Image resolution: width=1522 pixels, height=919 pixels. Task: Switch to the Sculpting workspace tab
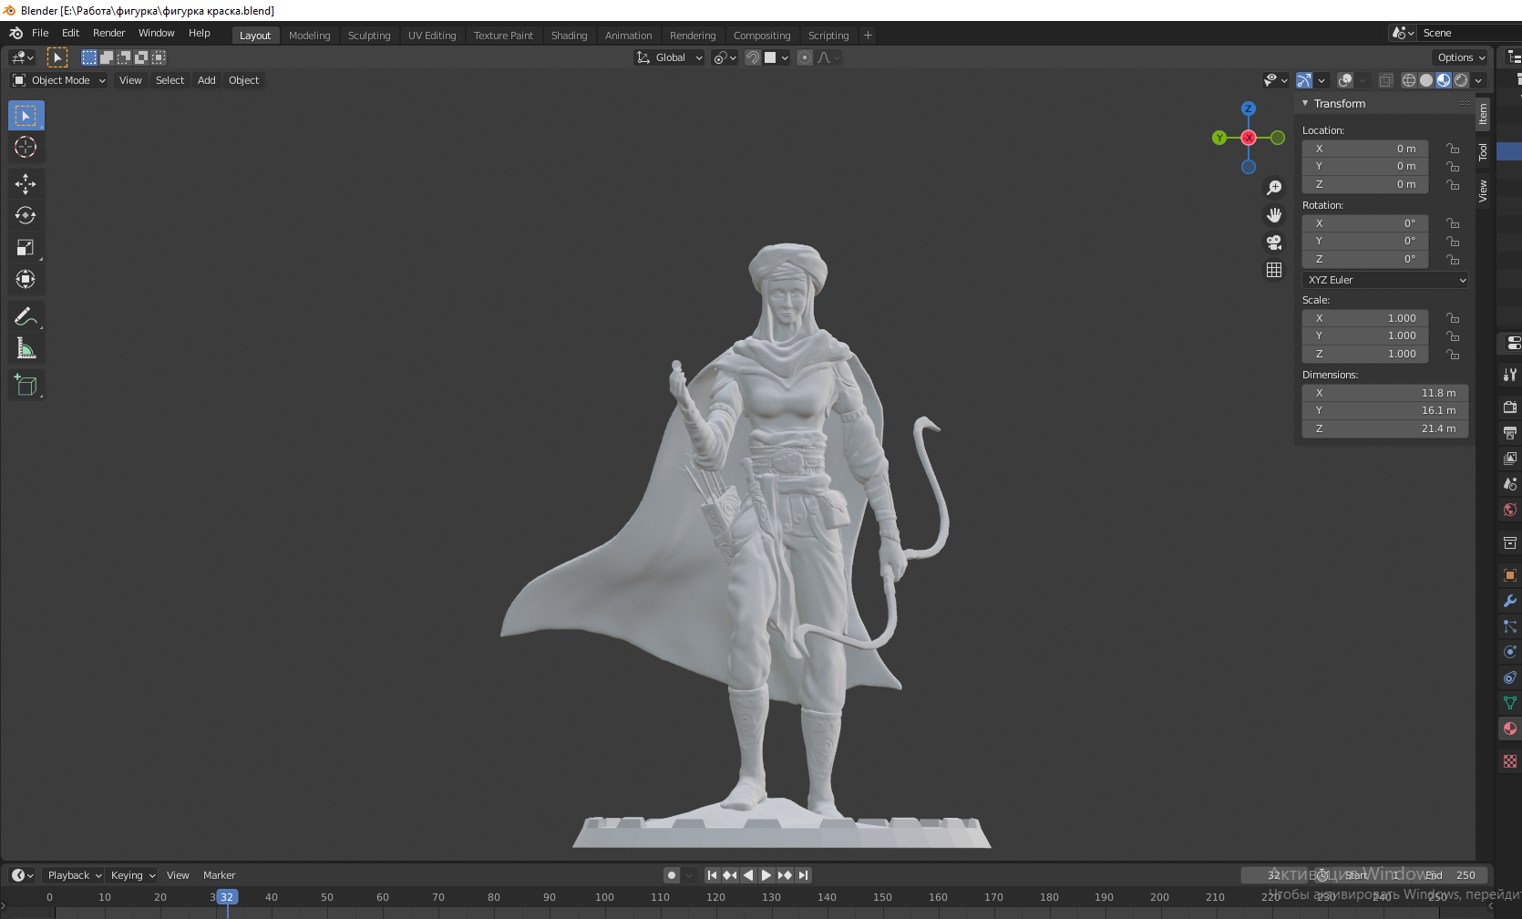(369, 36)
